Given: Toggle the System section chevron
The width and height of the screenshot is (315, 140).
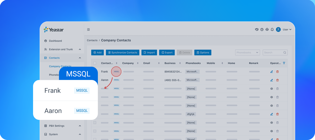Looking at the screenshot, I should 80,134.
